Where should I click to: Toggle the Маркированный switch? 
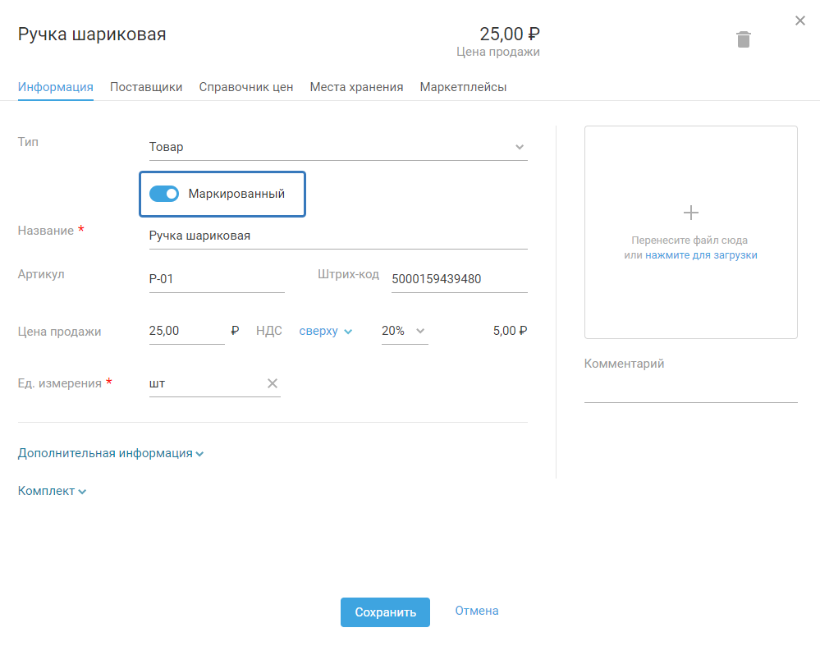(x=164, y=194)
